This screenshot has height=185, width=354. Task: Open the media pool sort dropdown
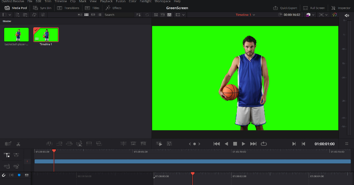[139, 15]
